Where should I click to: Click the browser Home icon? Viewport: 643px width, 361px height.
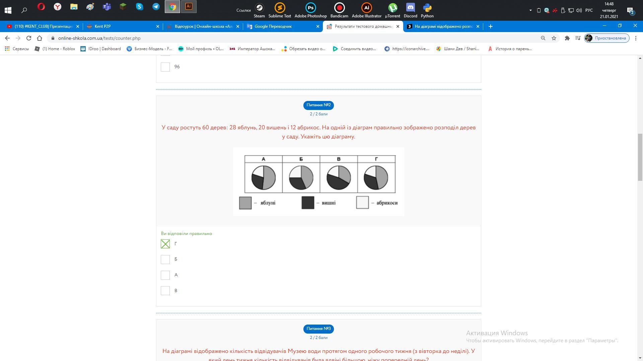[x=40, y=38]
